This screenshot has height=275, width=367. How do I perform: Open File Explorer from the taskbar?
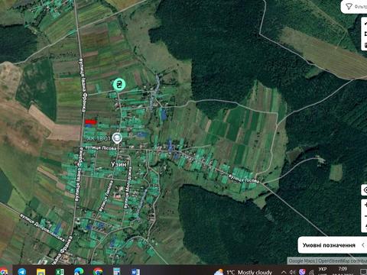[41, 271]
